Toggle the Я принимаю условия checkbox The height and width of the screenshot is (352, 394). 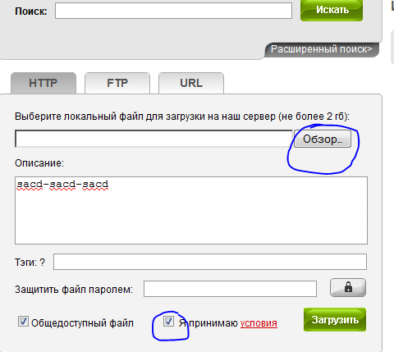click(x=168, y=322)
